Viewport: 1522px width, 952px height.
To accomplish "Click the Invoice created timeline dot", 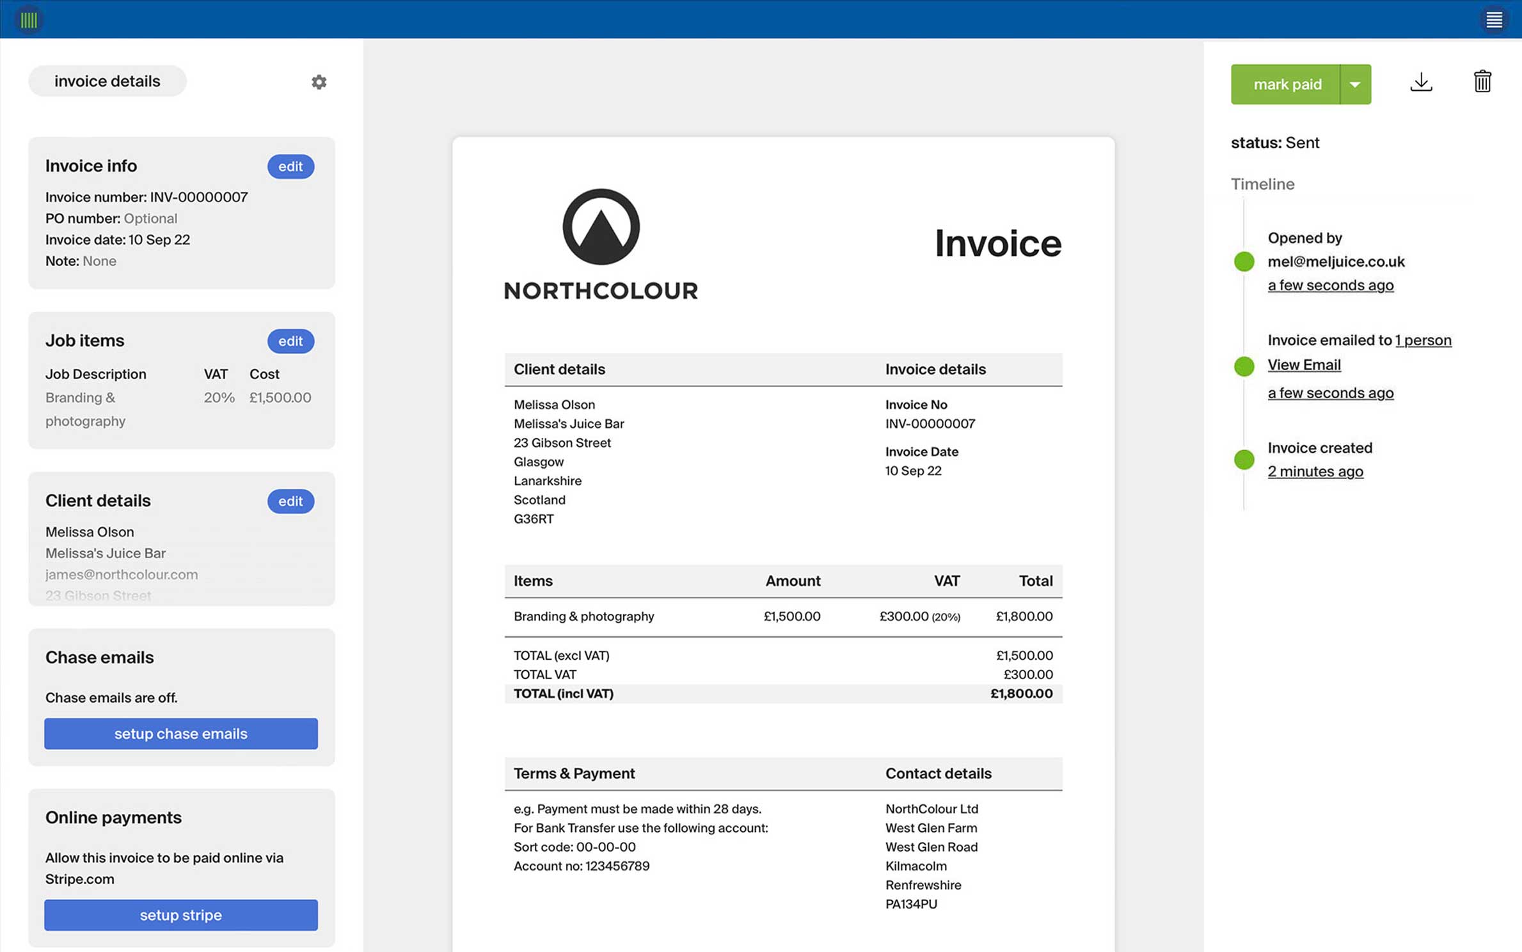I will click(1243, 458).
